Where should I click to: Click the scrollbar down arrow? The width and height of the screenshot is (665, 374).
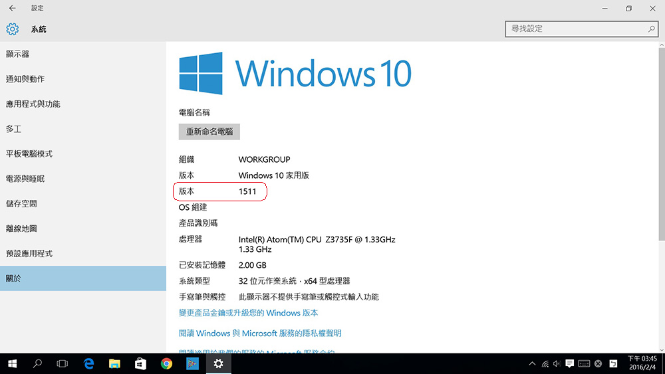point(662,350)
